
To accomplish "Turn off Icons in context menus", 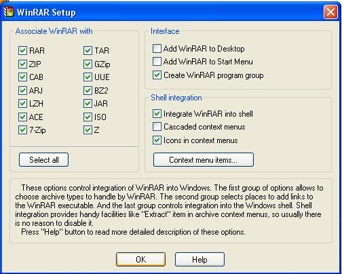I will tap(157, 140).
